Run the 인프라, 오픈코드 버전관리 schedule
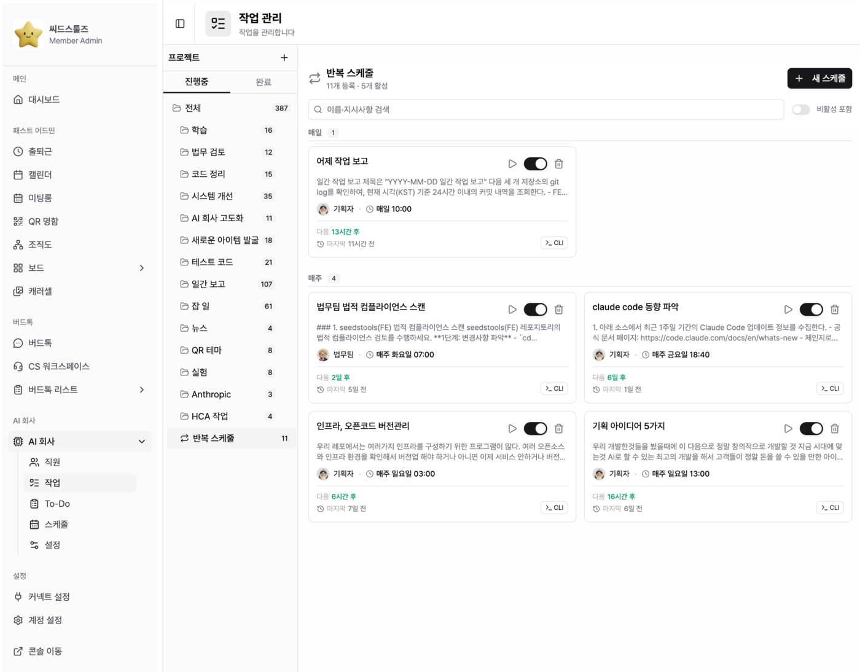Screen dimensions: 860x672 tap(512, 429)
